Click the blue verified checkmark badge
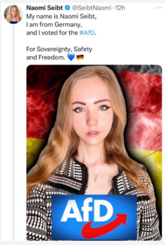 tap(68, 8)
